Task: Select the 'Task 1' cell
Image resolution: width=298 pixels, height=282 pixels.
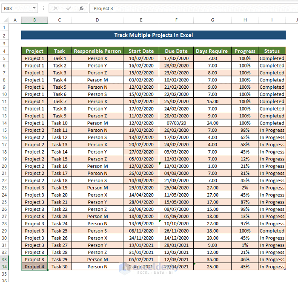Action: [60, 58]
